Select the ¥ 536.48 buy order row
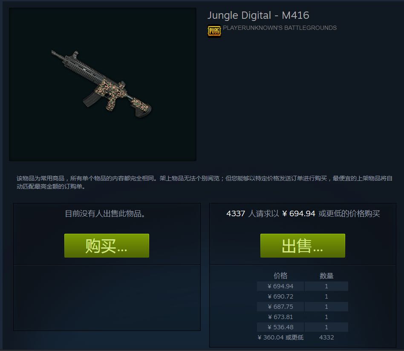 click(302, 327)
